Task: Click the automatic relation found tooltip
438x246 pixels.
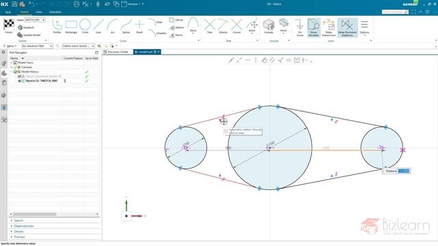Action: click(x=243, y=131)
